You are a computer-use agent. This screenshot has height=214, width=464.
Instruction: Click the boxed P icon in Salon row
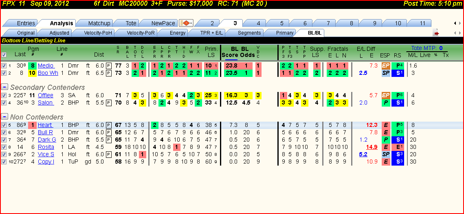coord(109,103)
